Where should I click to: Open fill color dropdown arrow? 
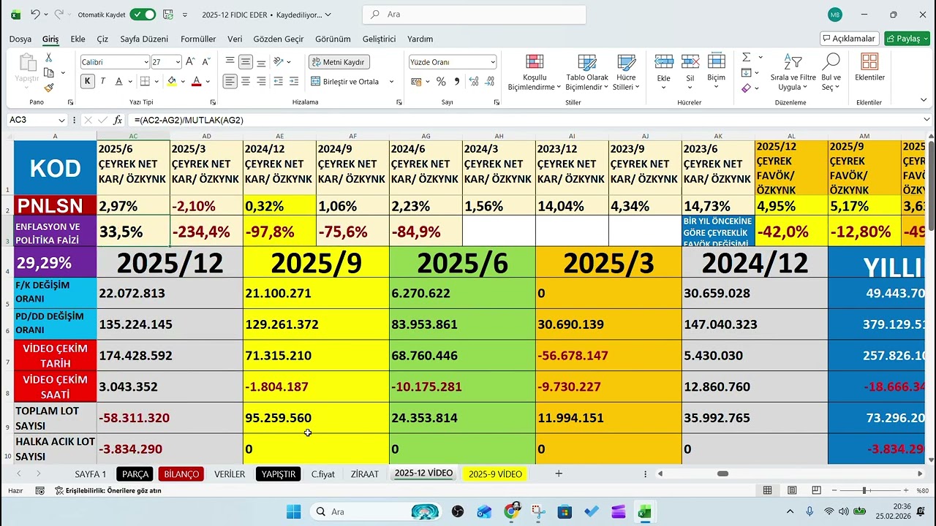[x=183, y=81]
